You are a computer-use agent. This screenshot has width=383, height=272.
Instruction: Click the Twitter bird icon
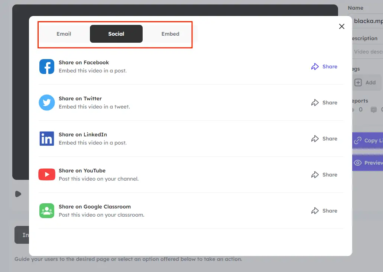pyautogui.click(x=47, y=103)
